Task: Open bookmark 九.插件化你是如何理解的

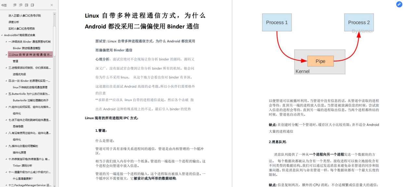Action: 23,146
